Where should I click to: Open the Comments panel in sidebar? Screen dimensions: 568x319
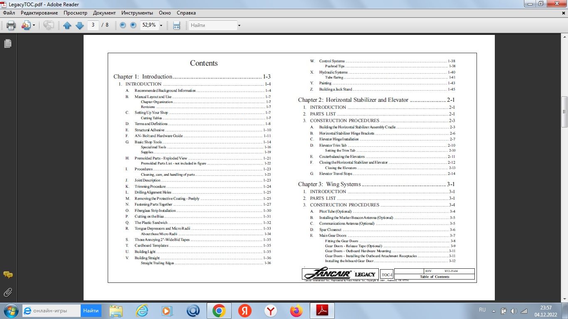[x=7, y=275]
